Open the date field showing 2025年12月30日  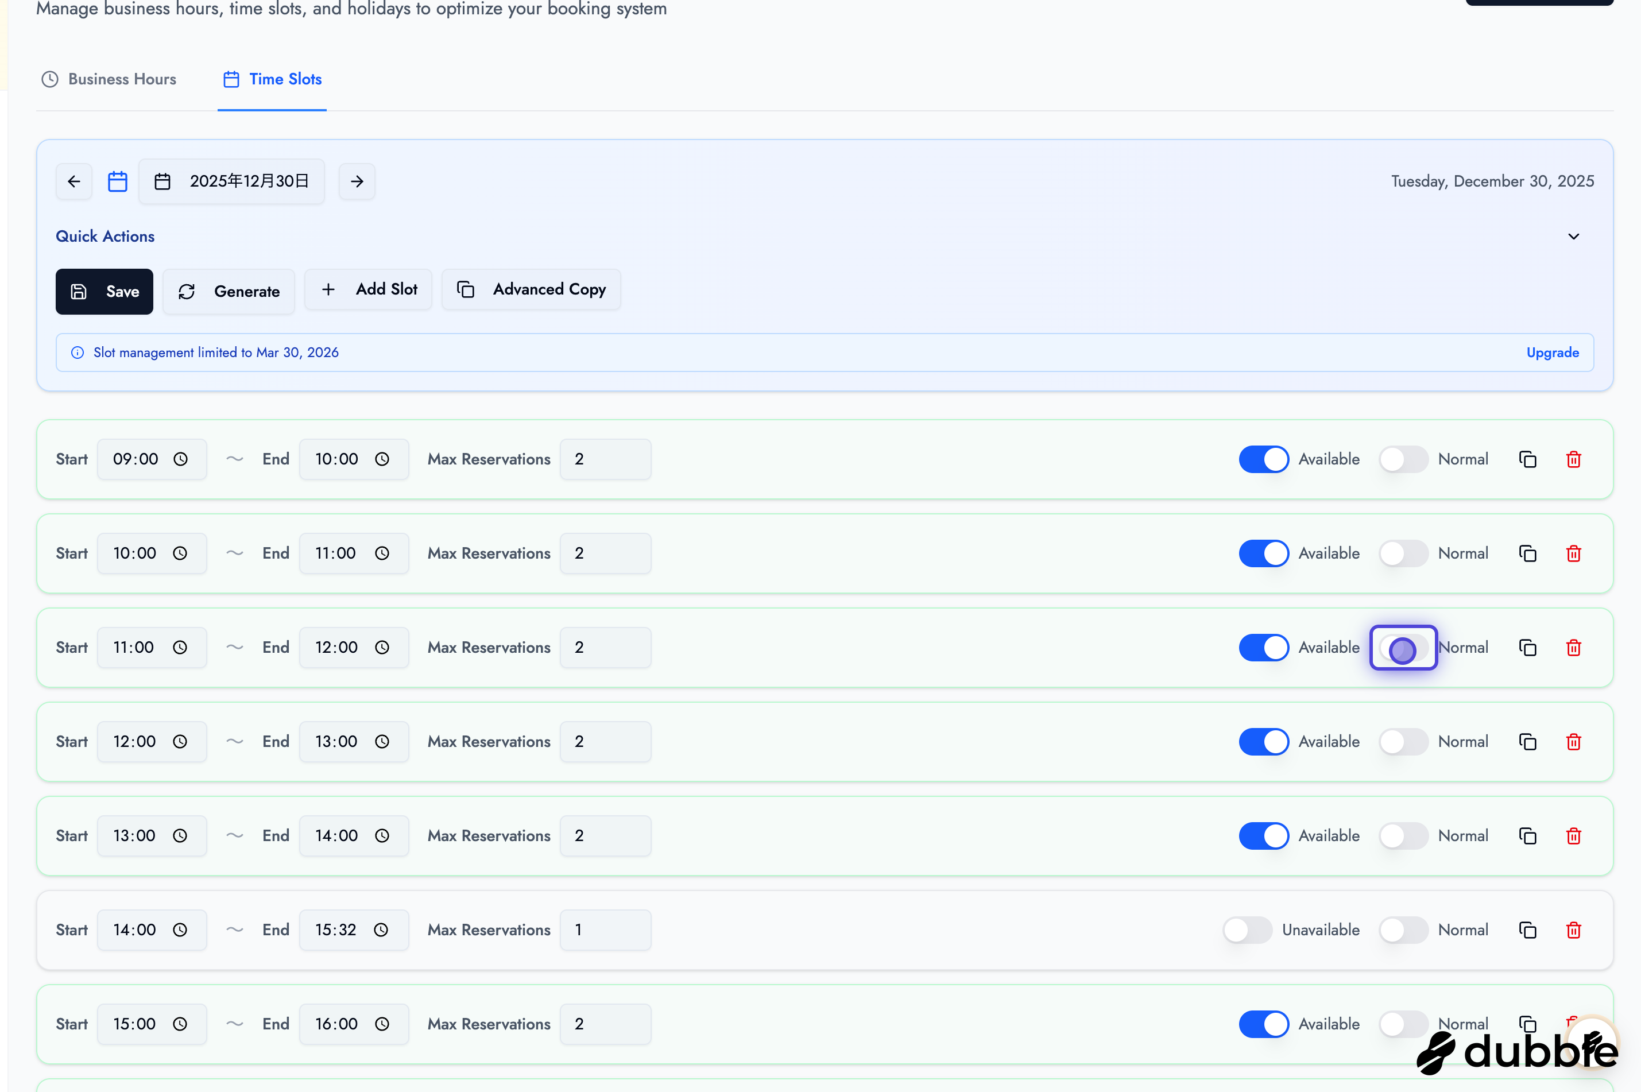tap(232, 181)
